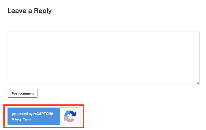Click the "protected by reCAPTCHA" label
Viewport: 206px width, 130px height.
pyautogui.click(x=33, y=114)
